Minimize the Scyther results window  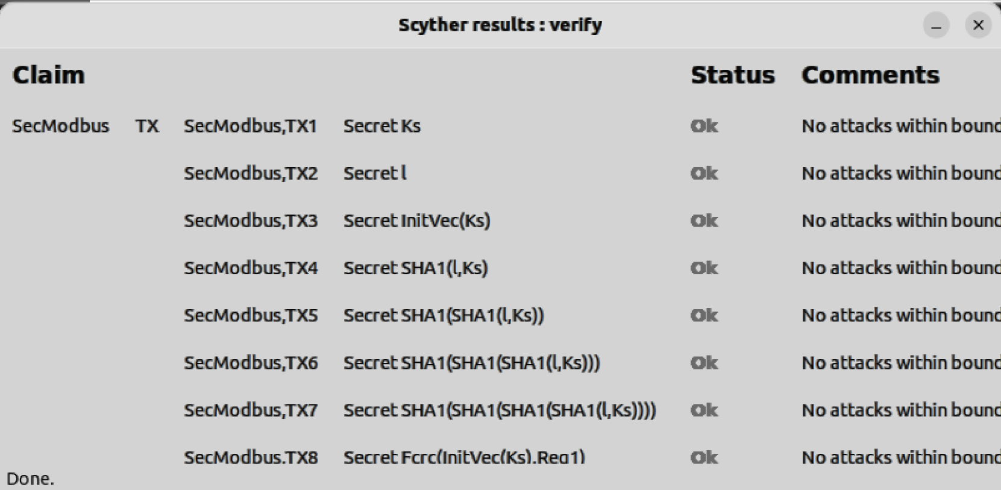click(936, 26)
